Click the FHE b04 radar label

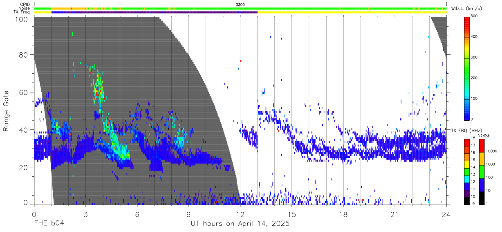[x=49, y=224]
